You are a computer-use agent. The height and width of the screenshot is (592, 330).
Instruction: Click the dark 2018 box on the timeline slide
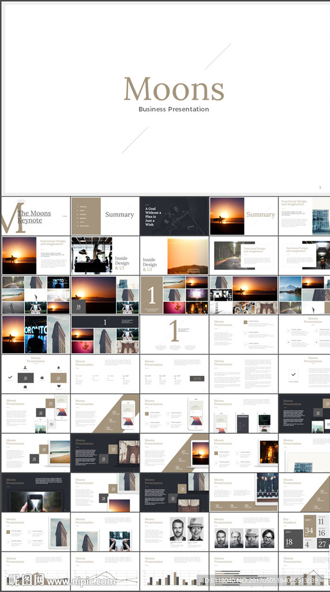click(x=197, y=378)
